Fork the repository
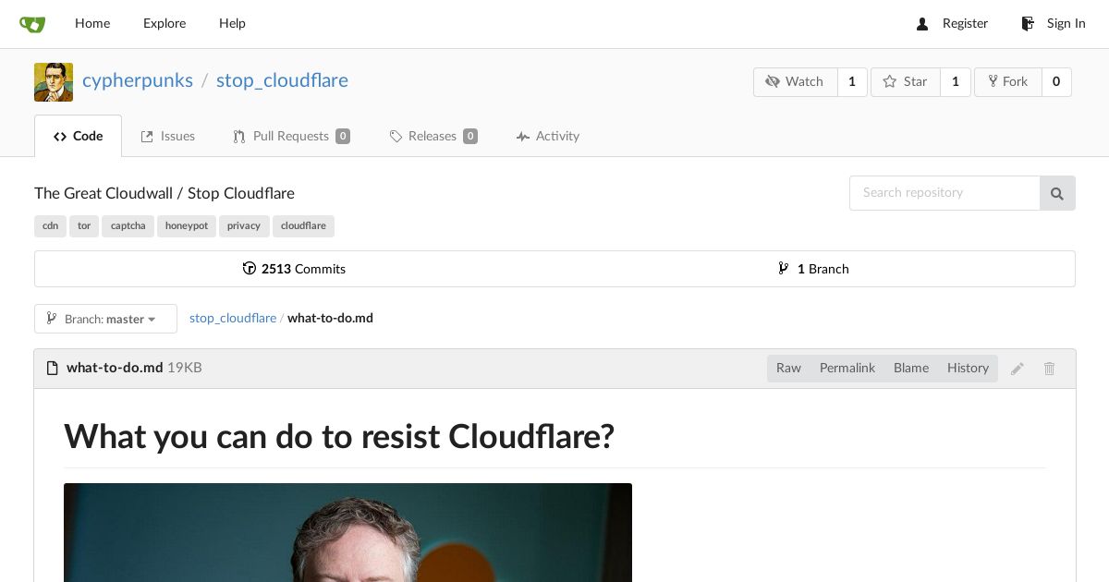Image resolution: width=1109 pixels, height=582 pixels. tap(1007, 82)
